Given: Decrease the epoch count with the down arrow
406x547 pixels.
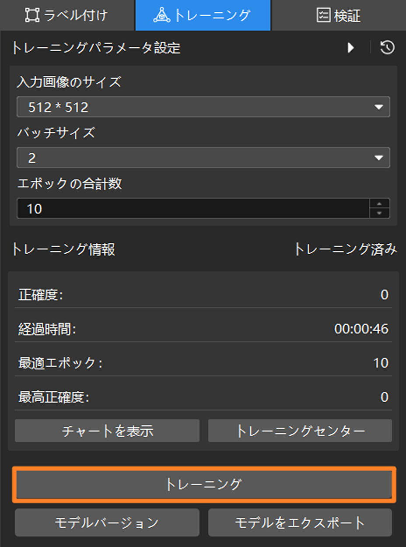Looking at the screenshot, I should coord(379,214).
